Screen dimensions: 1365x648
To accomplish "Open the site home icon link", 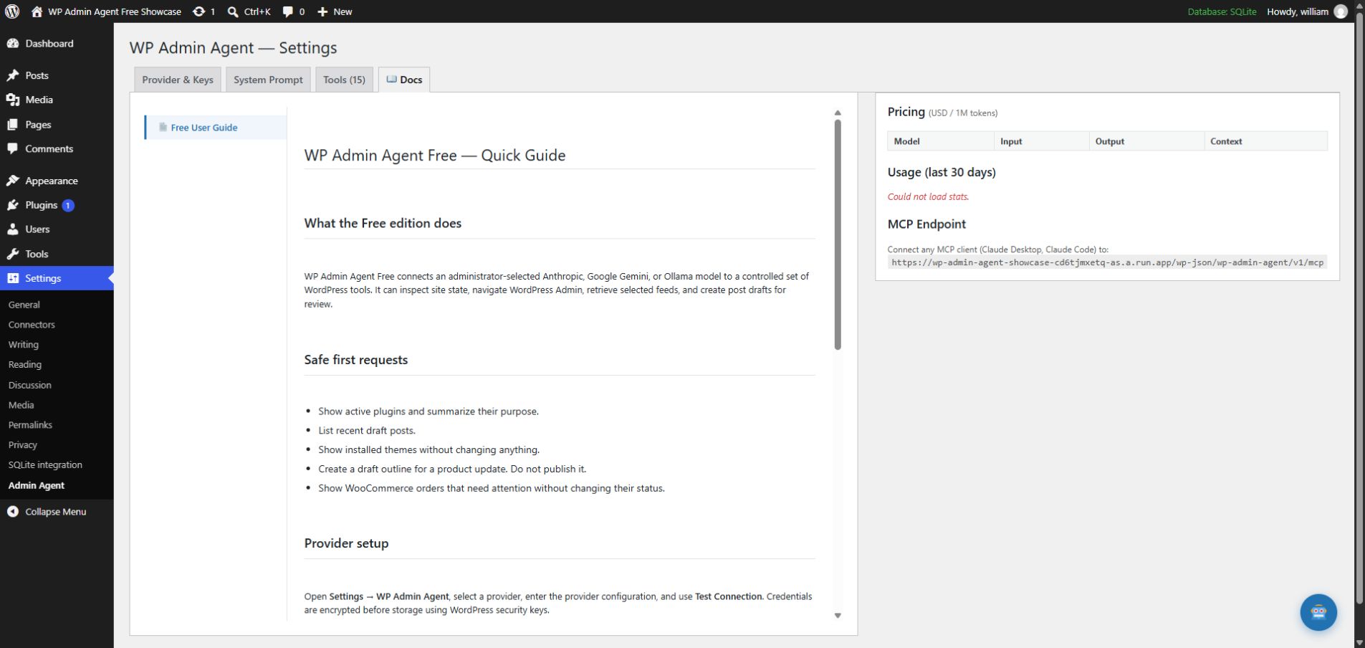I will [37, 11].
